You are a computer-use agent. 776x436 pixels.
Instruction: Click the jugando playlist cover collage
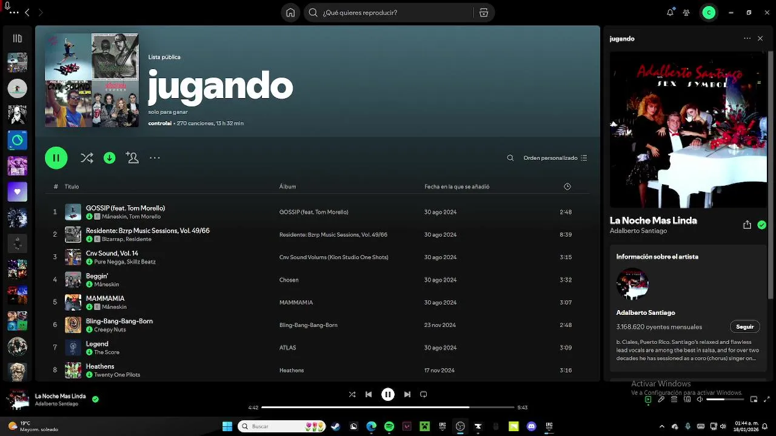coord(92,80)
